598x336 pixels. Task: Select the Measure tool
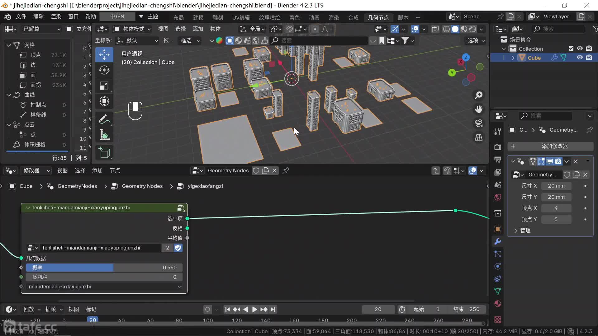pyautogui.click(x=104, y=135)
